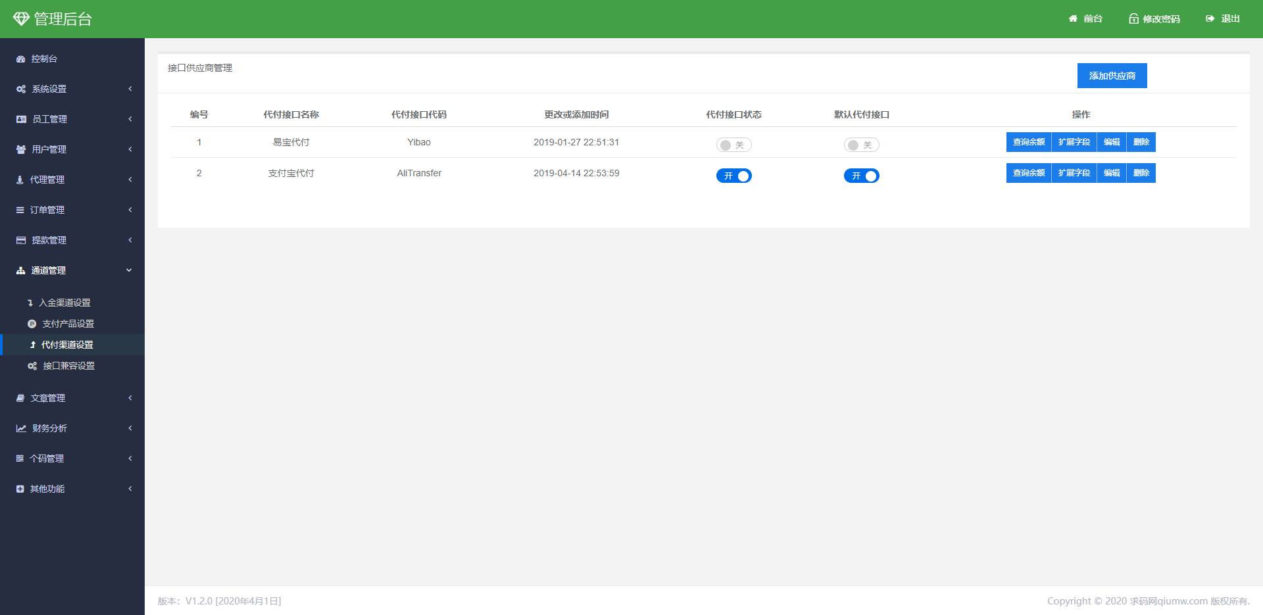Click the 入金渠道设置 arrow icon
Viewport: 1263px width, 615px height.
tap(30, 303)
